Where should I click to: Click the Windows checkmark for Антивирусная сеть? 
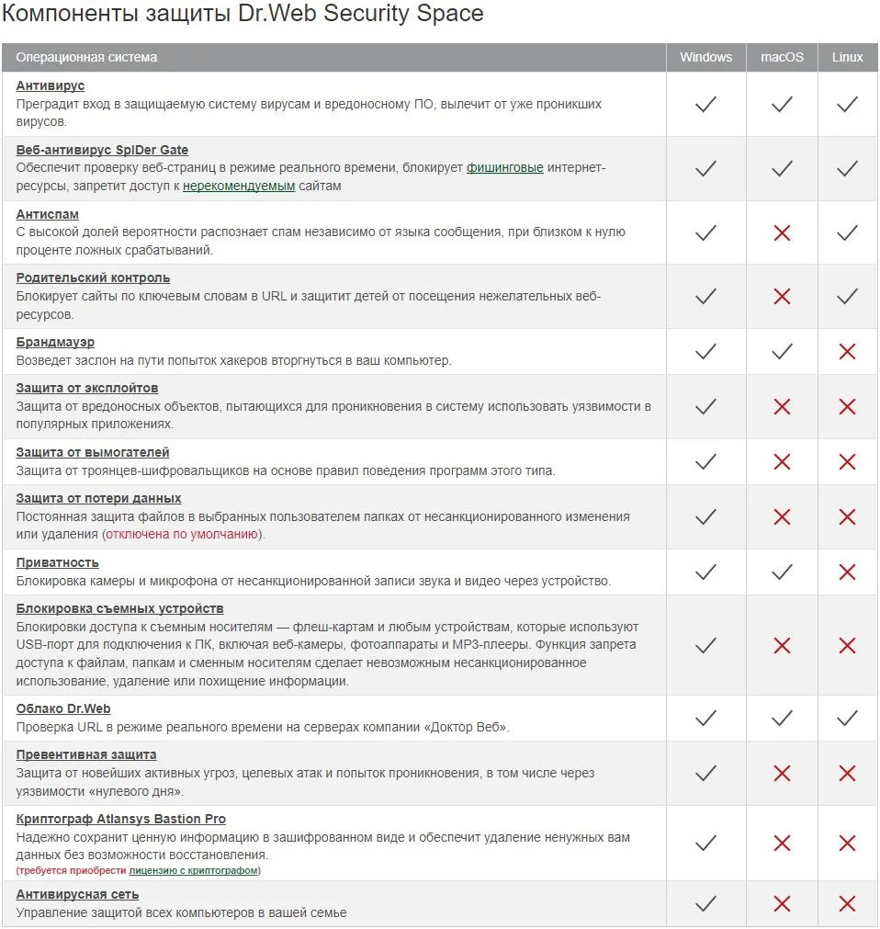(705, 903)
